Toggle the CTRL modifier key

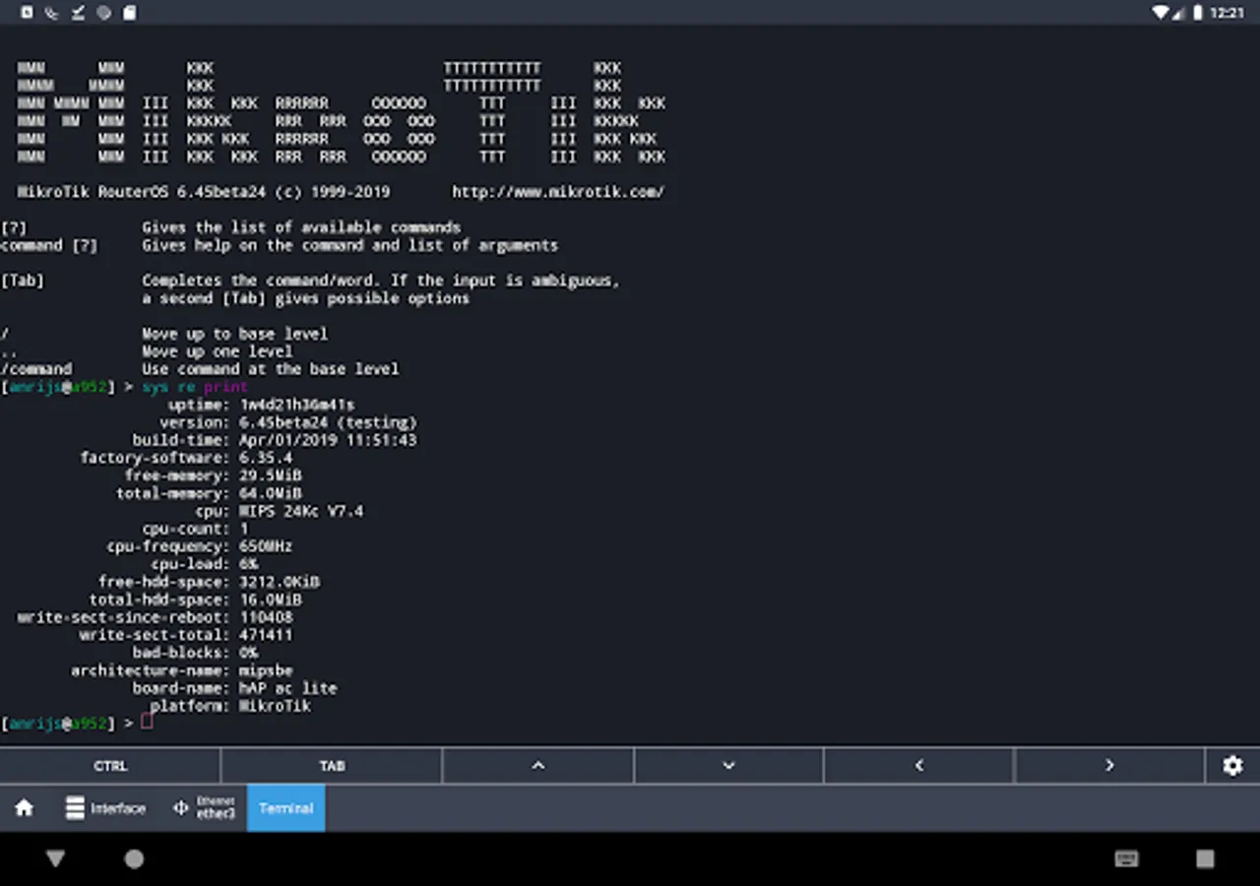tap(110, 766)
